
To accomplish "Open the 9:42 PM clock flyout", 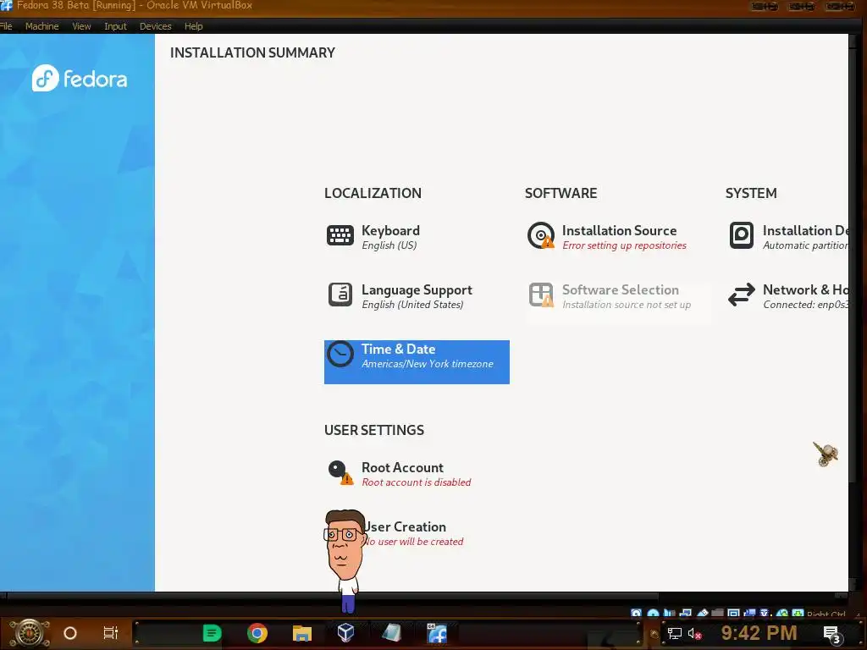I will 759,633.
